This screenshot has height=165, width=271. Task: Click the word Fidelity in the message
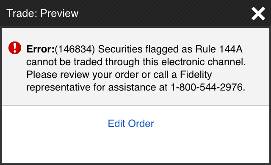click(196, 75)
